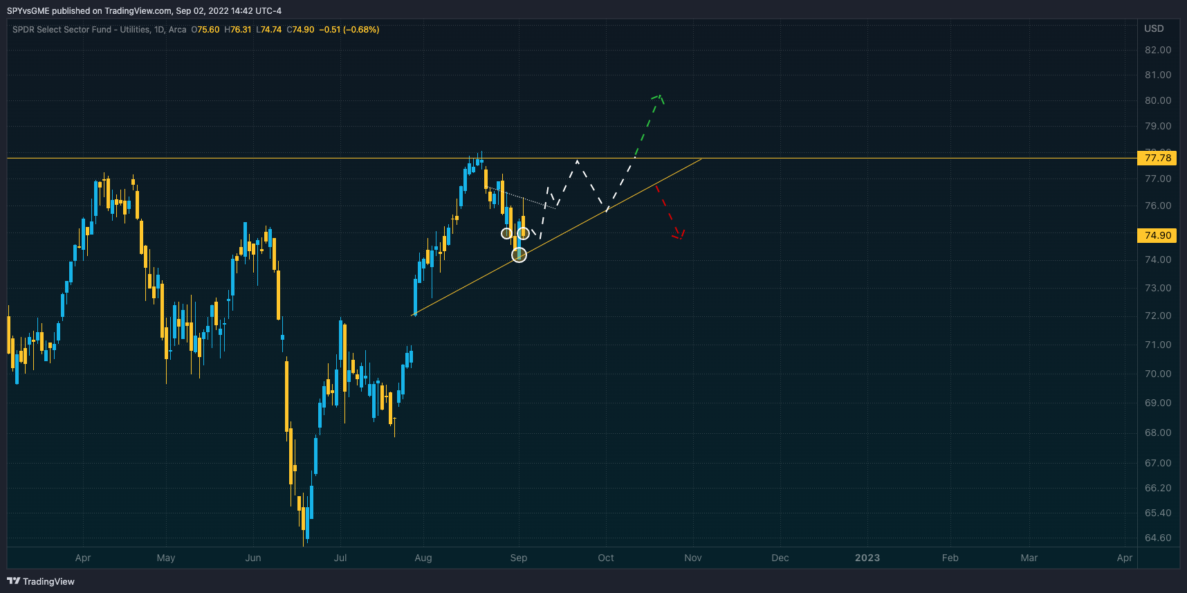The width and height of the screenshot is (1187, 593).
Task: Click the green dashed arrow tip near 80.00
Action: click(659, 98)
